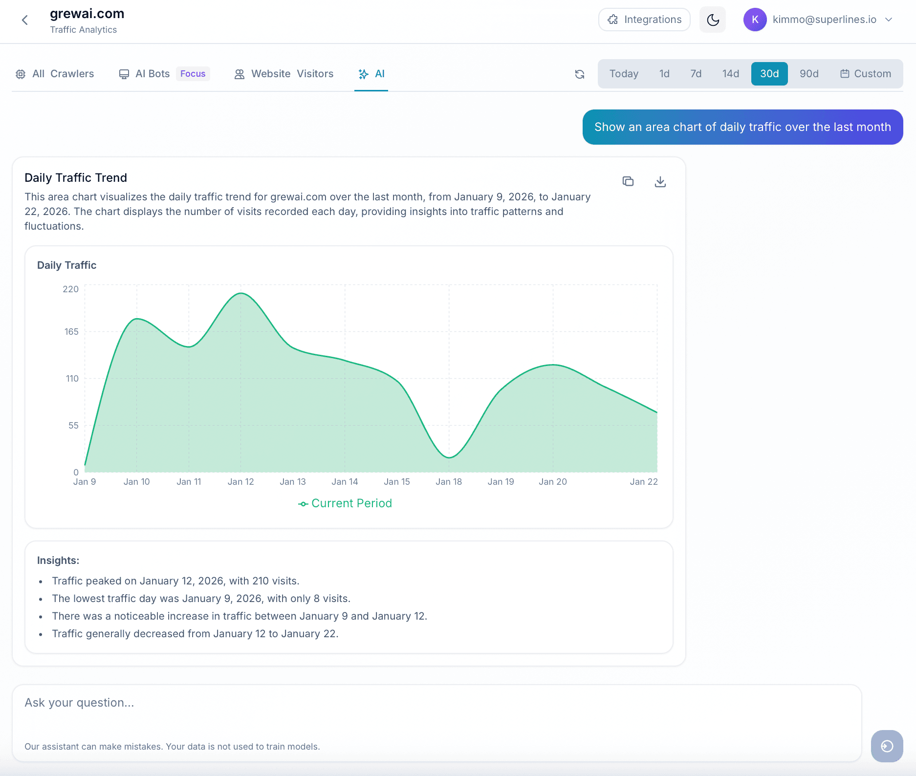Refresh the traffic data
The height and width of the screenshot is (776, 916).
(579, 74)
